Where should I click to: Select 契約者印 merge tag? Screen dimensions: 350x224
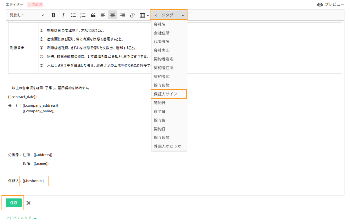169,76
